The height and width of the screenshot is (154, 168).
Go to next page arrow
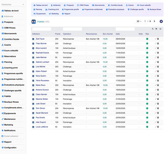tap(154, 21)
